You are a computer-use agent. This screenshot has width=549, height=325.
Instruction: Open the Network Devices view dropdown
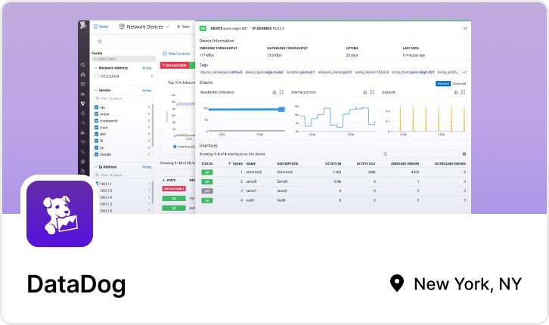coord(144,26)
